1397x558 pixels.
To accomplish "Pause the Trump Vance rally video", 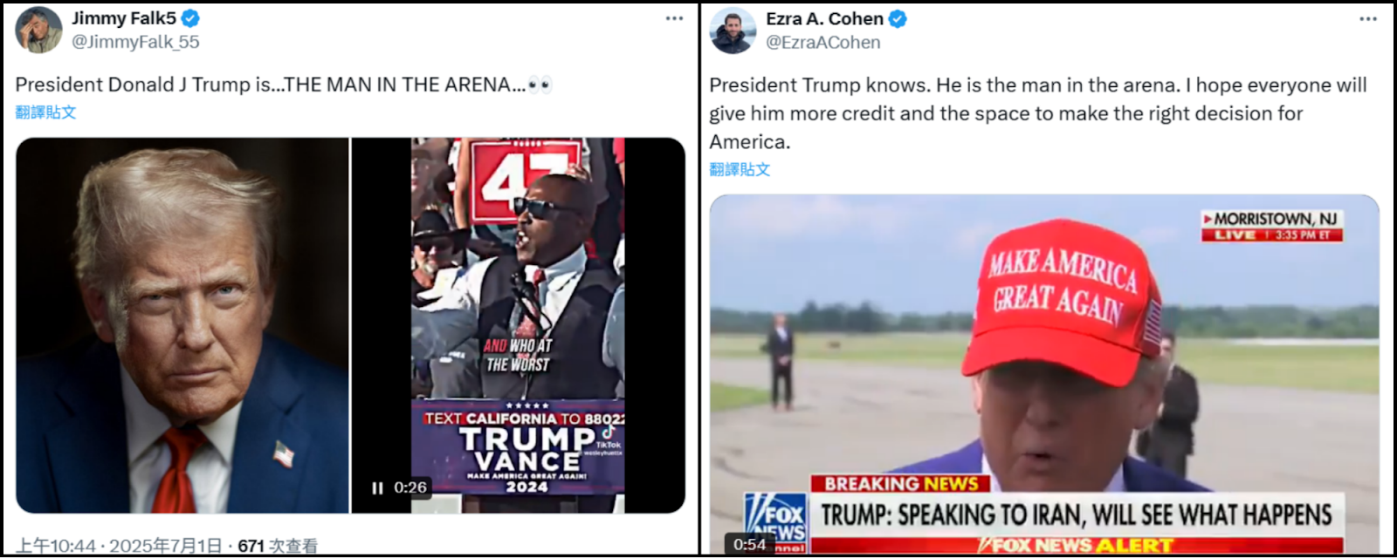I will tap(377, 487).
